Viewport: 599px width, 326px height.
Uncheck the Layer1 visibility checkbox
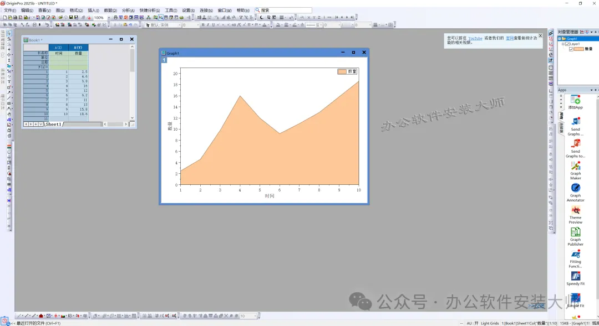567,44
